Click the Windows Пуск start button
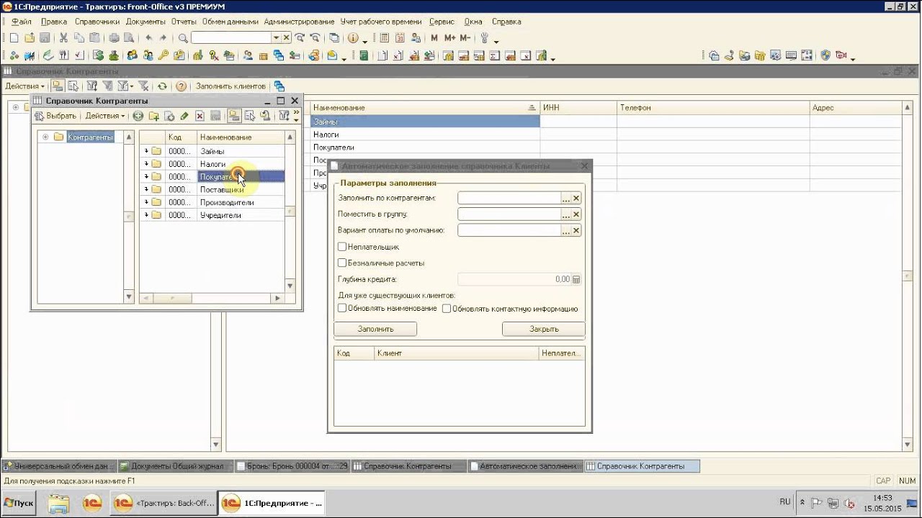922x518 pixels. pos(19,502)
